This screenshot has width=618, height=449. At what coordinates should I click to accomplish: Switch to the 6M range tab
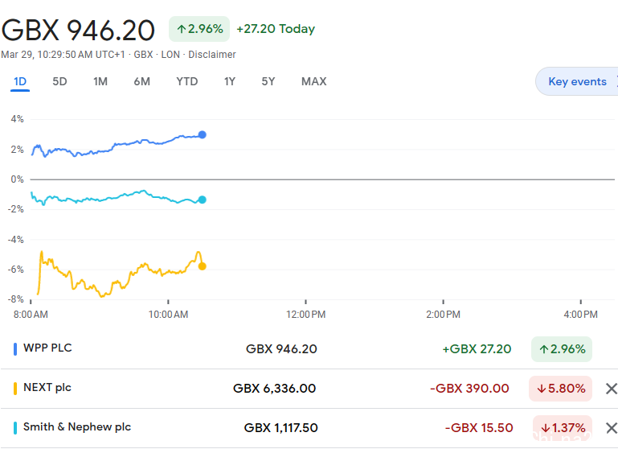pyautogui.click(x=142, y=81)
